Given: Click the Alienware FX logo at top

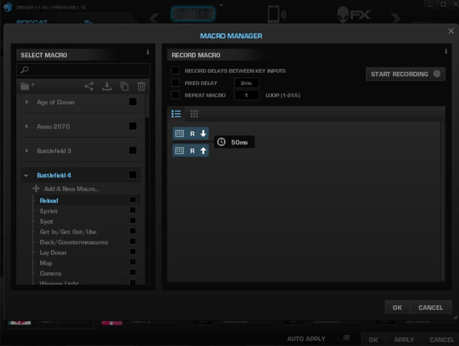Looking at the screenshot, I should 354,14.
